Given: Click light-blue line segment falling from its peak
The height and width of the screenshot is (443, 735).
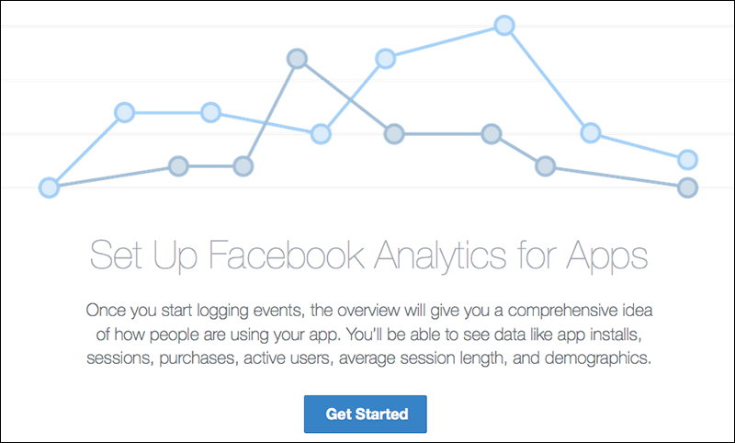Looking at the screenshot, I should pos(548,79).
